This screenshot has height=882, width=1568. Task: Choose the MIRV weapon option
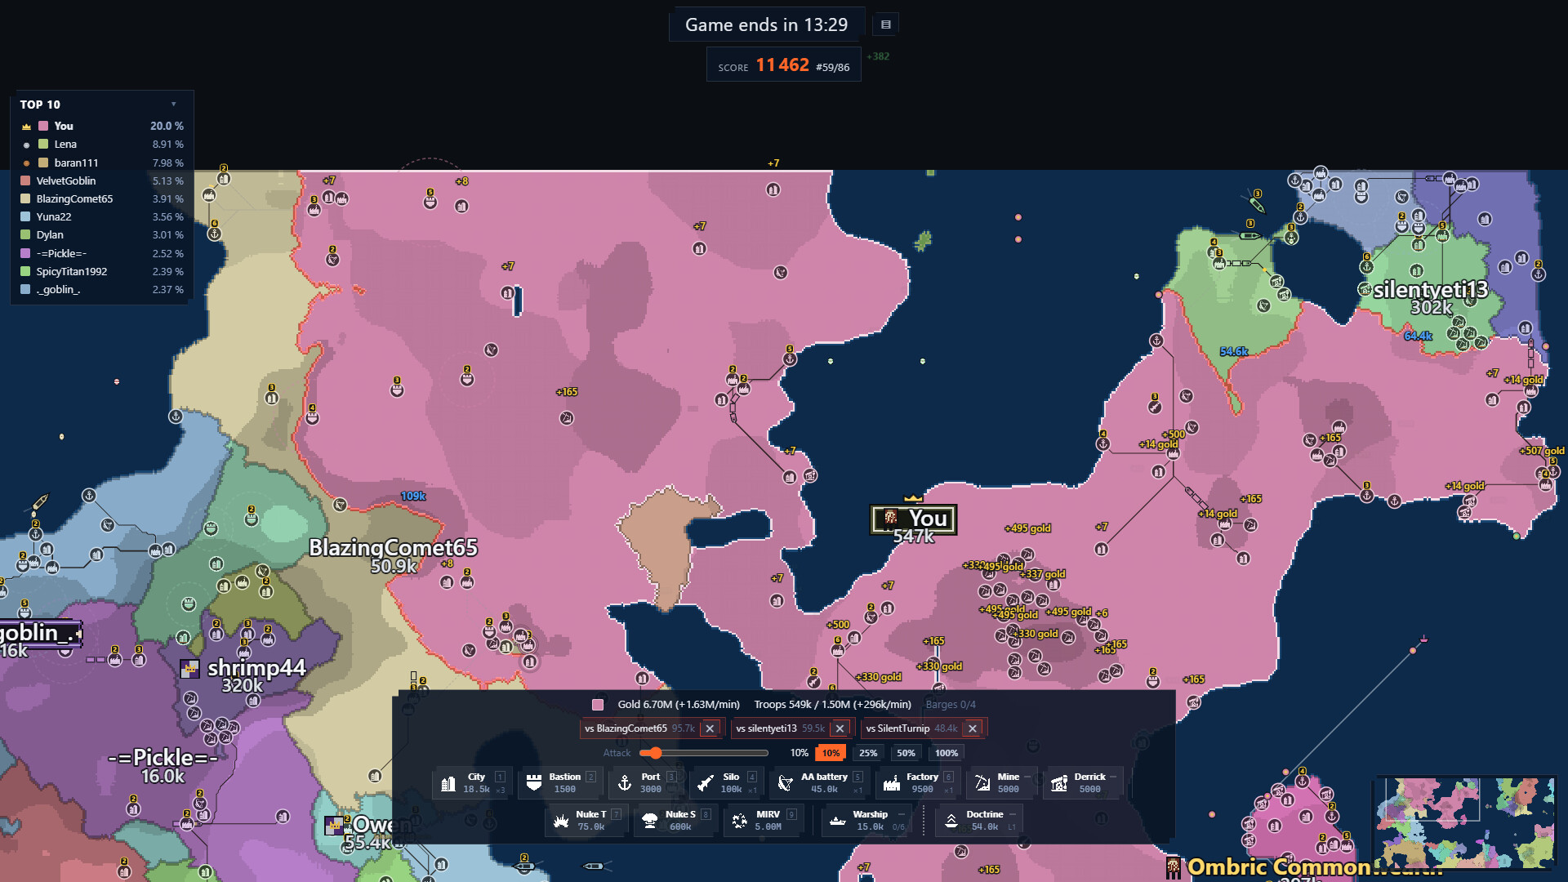[763, 820]
